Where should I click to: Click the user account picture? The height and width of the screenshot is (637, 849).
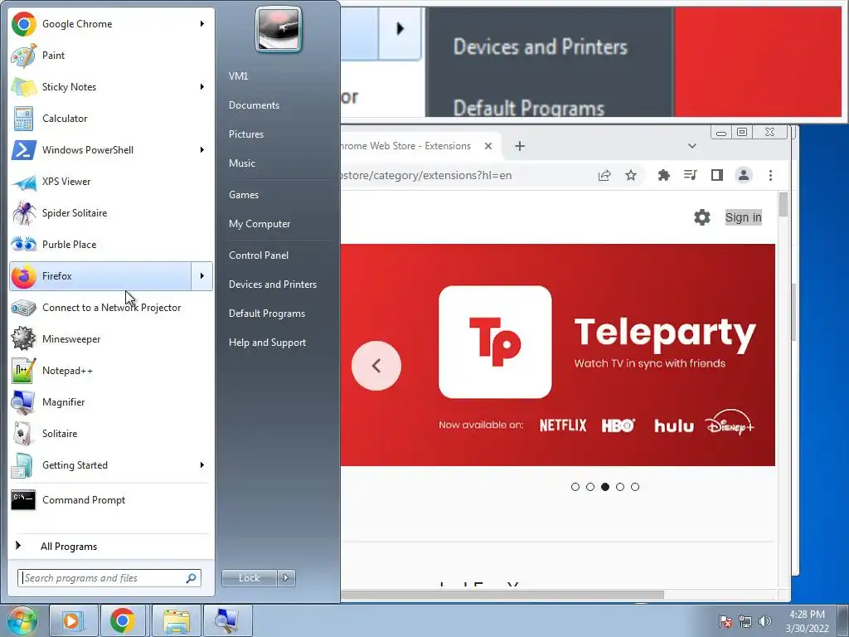tap(279, 29)
